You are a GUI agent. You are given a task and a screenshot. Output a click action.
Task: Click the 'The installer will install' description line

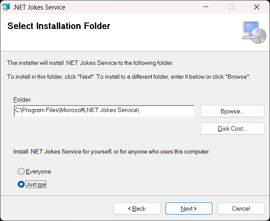pyautogui.click(x=90, y=63)
